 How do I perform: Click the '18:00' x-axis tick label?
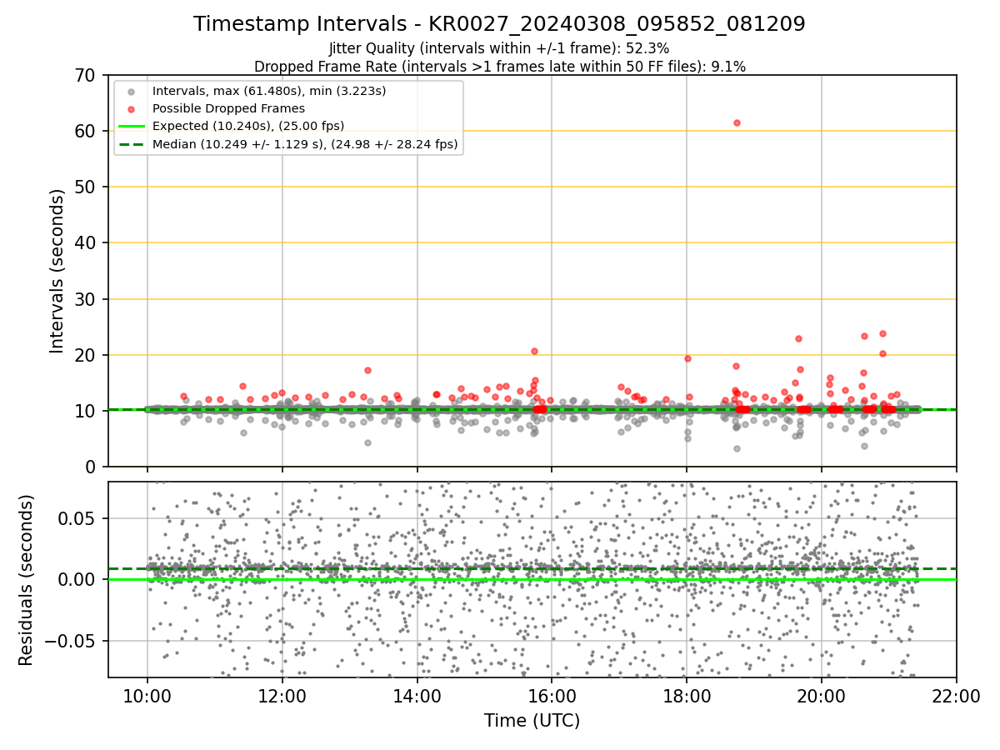(687, 698)
